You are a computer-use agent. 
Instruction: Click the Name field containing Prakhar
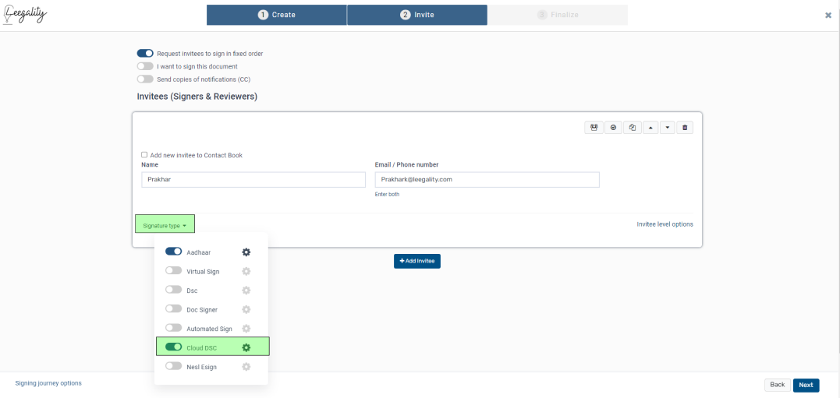253,180
